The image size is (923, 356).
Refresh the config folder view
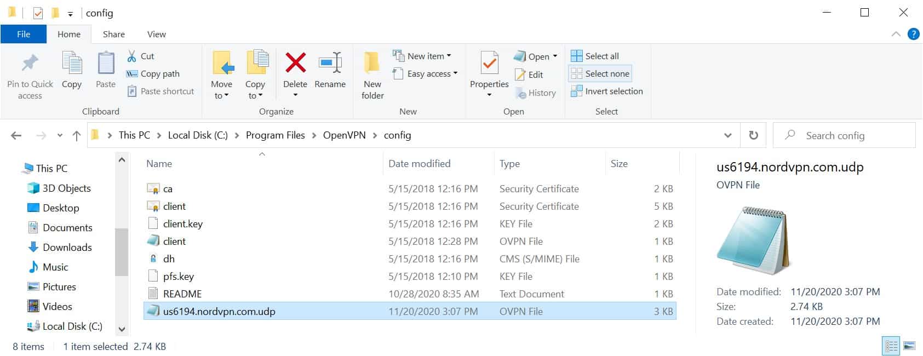[x=754, y=135]
